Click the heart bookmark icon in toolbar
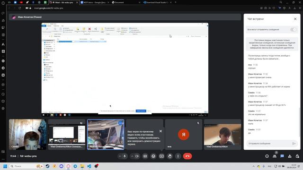Viewport: 303px width, 170px height. 274,8
